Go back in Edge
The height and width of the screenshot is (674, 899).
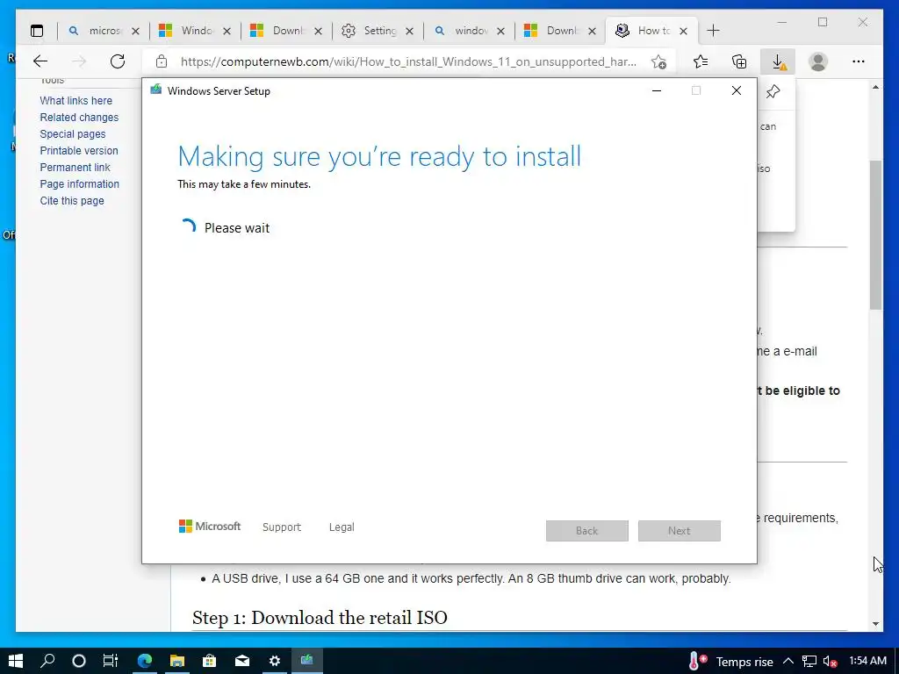tap(40, 61)
